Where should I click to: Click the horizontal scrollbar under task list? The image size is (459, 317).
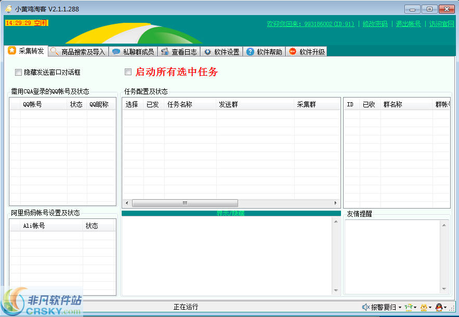coord(185,203)
